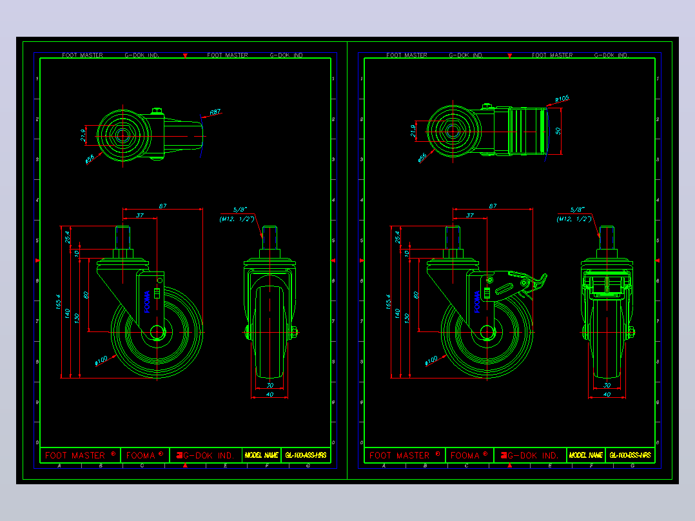Image resolution: width=695 pixels, height=521 pixels.
Task: Select the red FOOT MASTER title cell, BSS-HRS sheet
Action: (x=405, y=455)
